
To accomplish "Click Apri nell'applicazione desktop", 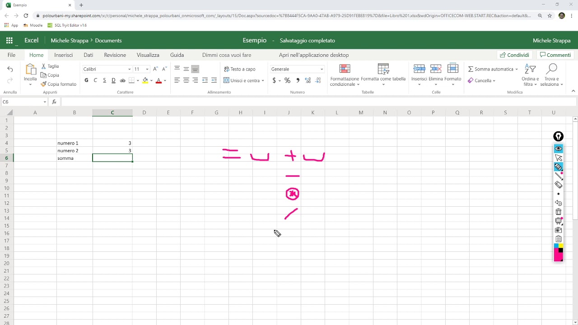I will click(x=314, y=55).
